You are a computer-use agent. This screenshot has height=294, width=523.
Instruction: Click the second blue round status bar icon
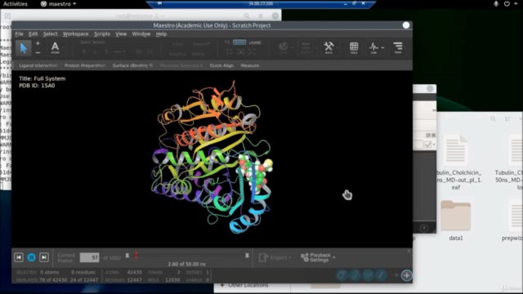pyautogui.click(x=355, y=275)
